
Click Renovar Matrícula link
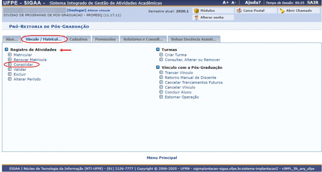tap(30, 59)
